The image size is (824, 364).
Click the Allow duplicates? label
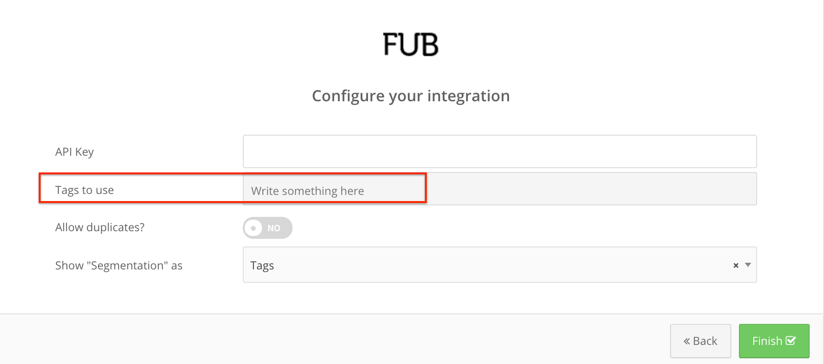point(100,227)
